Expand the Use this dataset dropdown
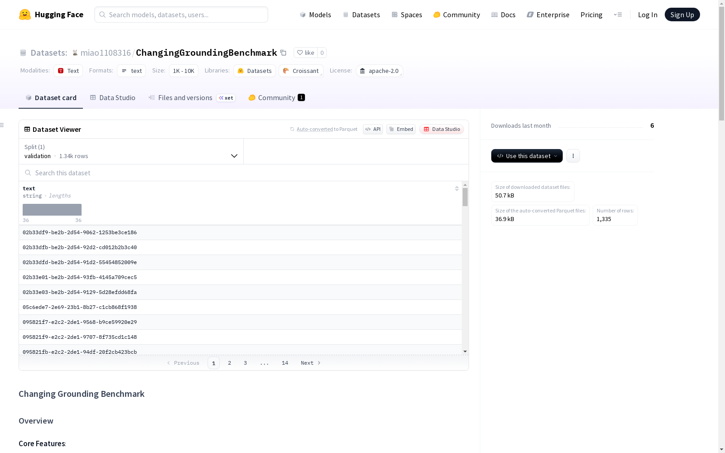725x453 pixels. pos(527,156)
